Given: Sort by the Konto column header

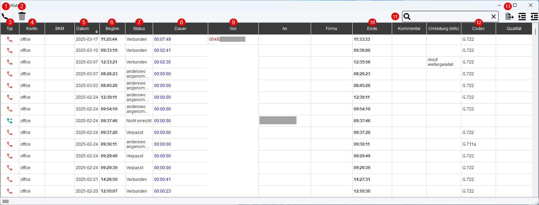Looking at the screenshot, I should click(x=32, y=29).
